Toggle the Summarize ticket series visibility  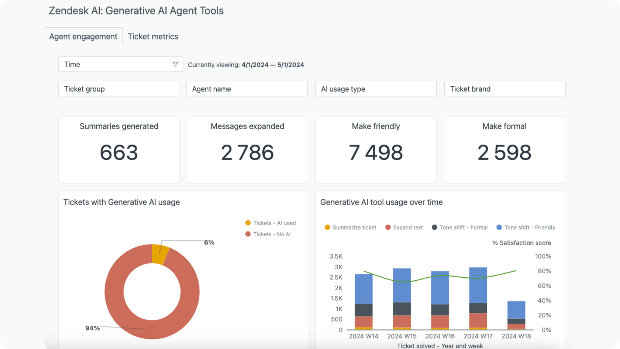click(x=327, y=227)
